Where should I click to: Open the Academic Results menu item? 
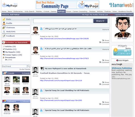point(125,11)
